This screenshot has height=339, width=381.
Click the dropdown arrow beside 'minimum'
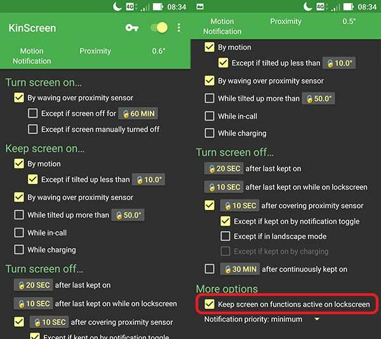click(317, 319)
